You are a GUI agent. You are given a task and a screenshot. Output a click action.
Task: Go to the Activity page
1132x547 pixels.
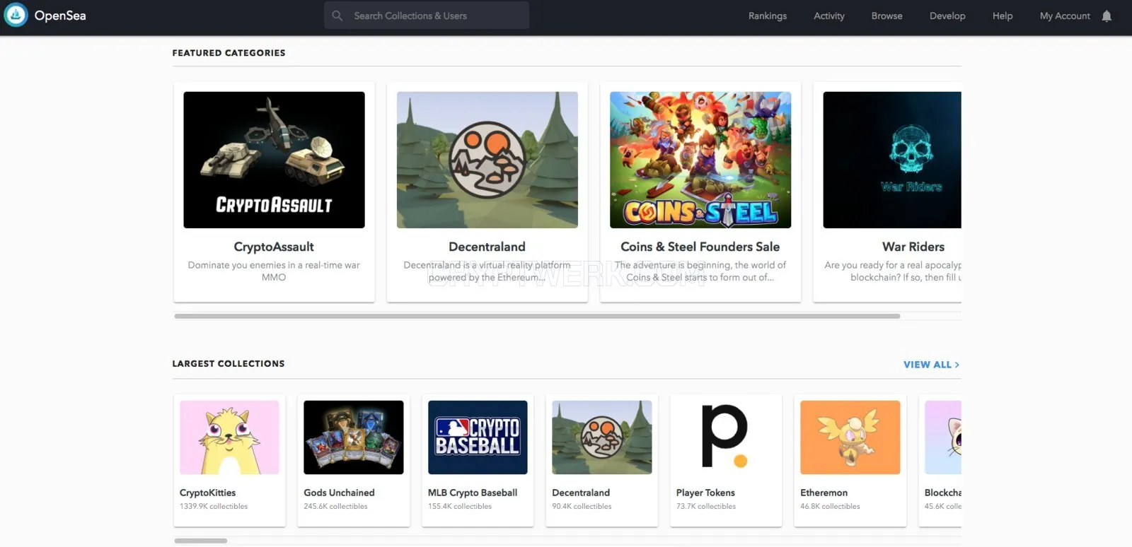click(829, 16)
